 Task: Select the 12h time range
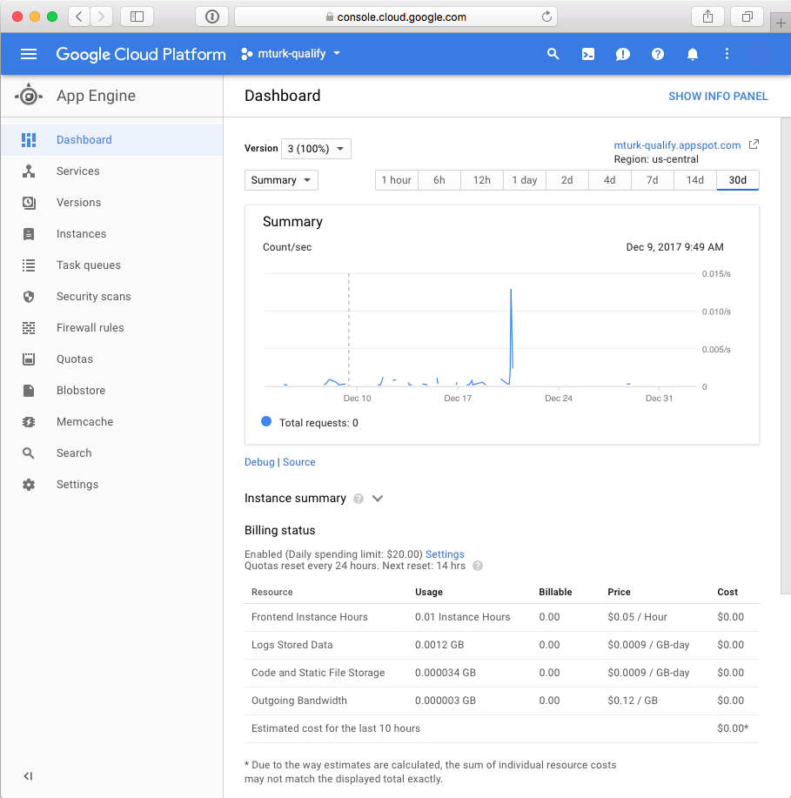pyautogui.click(x=482, y=180)
